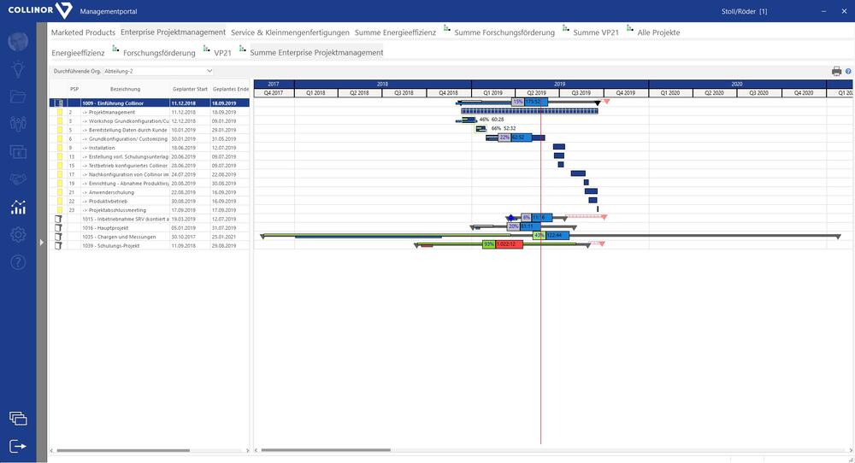Click the lightbulb ideas icon in sidebar
The height and width of the screenshot is (463, 855).
pyautogui.click(x=18, y=69)
